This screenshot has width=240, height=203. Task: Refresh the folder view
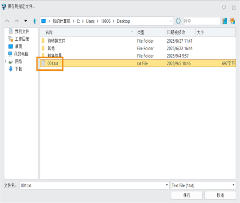click(178, 21)
